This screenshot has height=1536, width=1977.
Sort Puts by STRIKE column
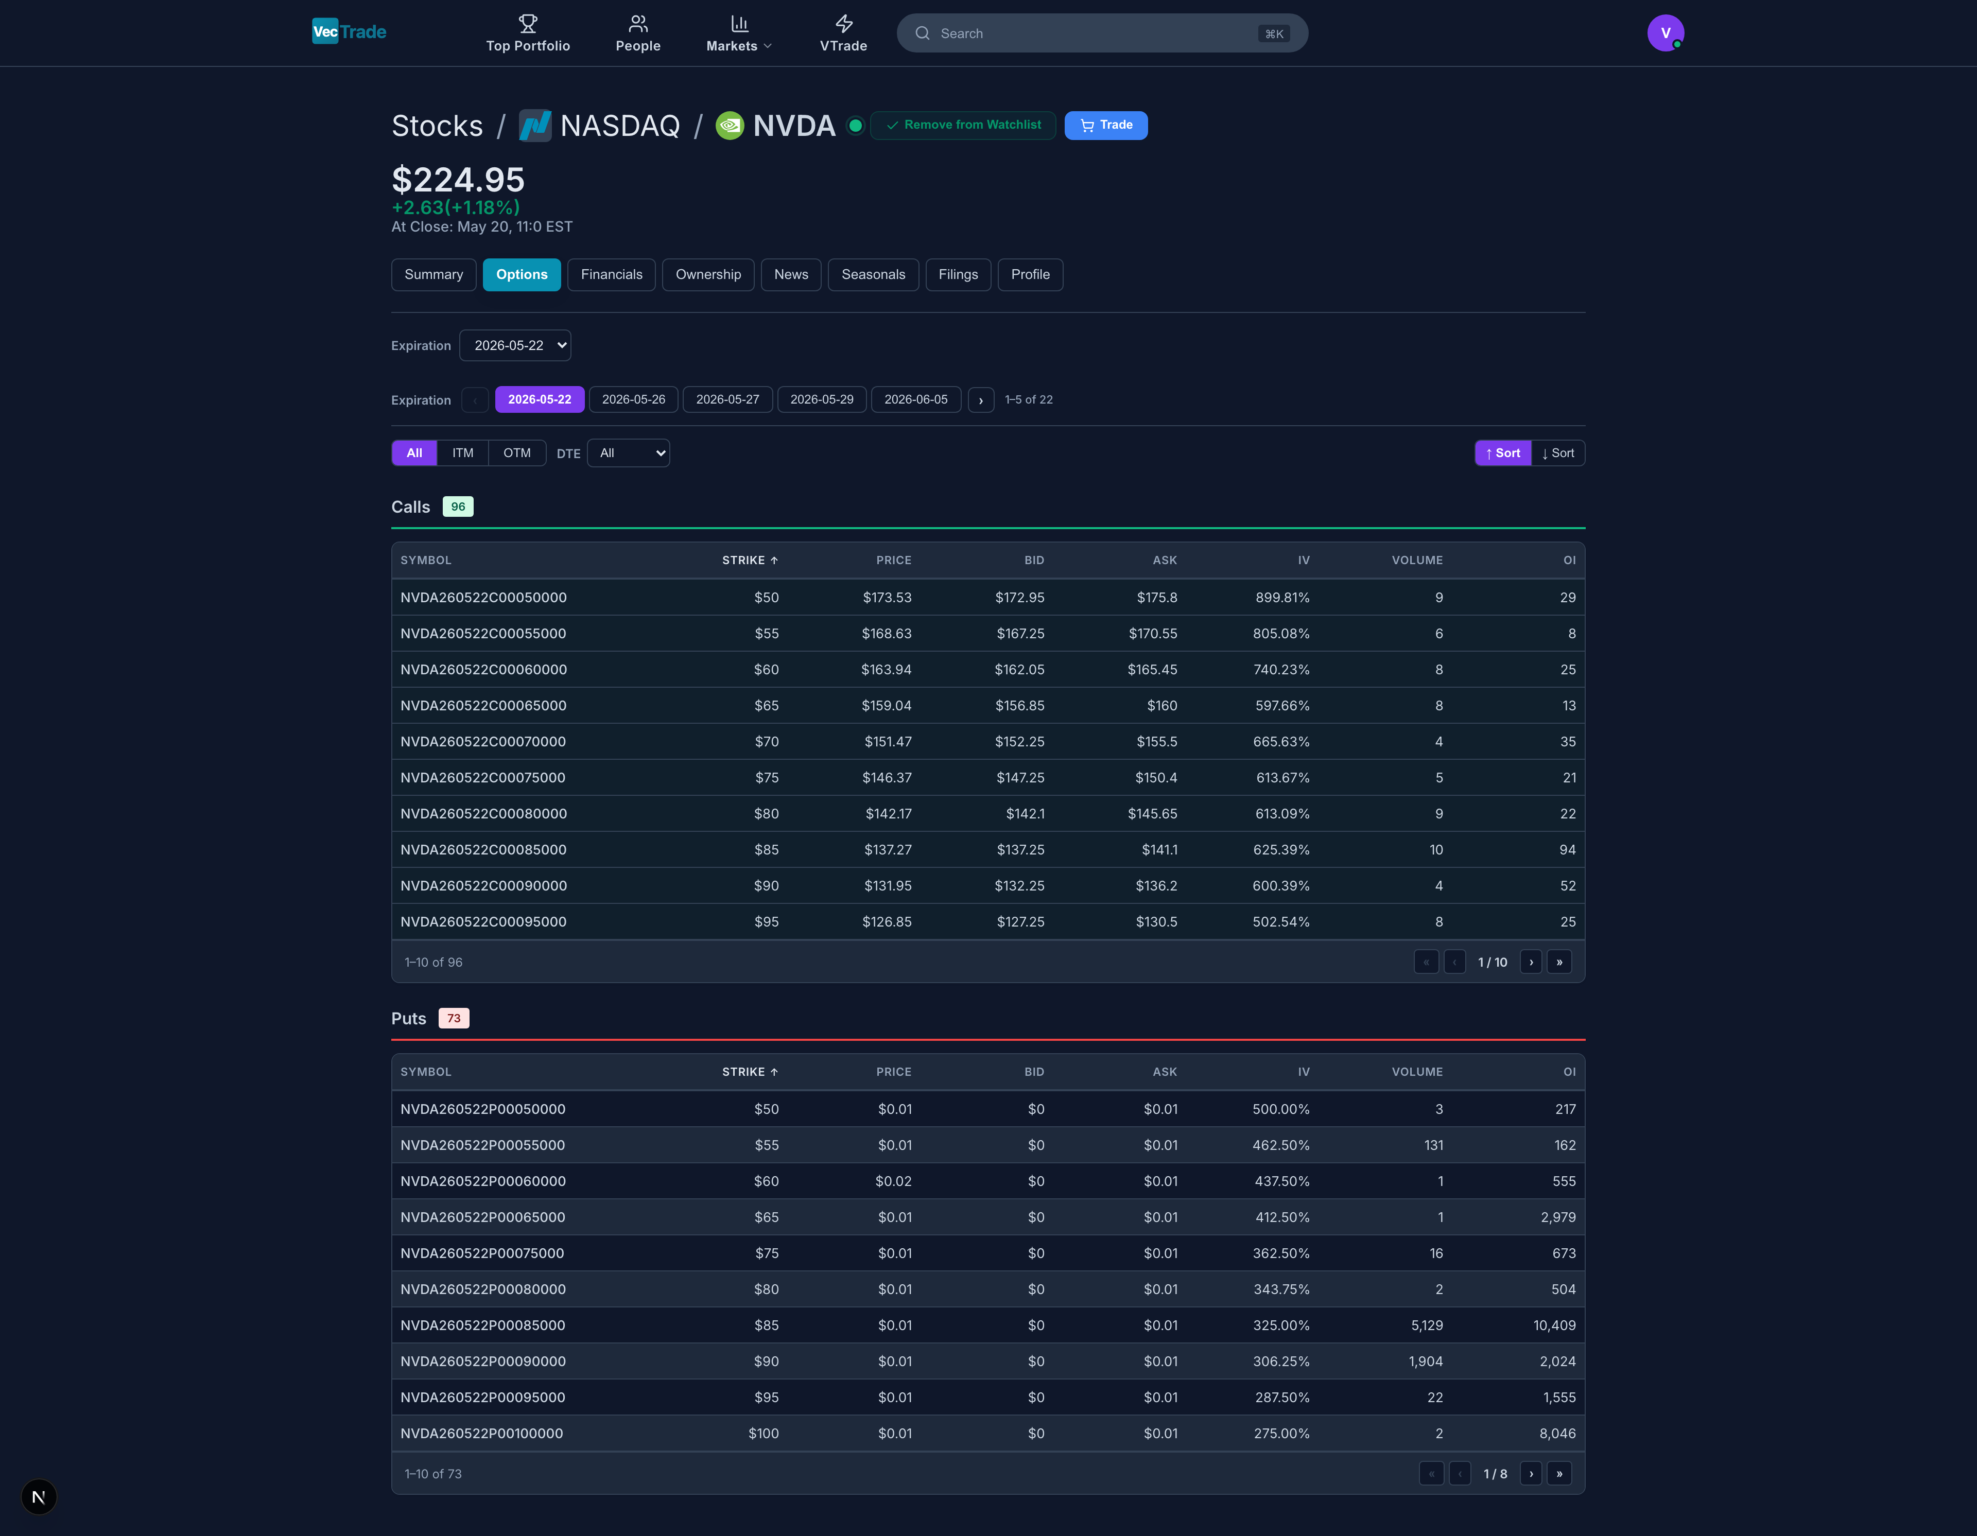coord(750,1072)
